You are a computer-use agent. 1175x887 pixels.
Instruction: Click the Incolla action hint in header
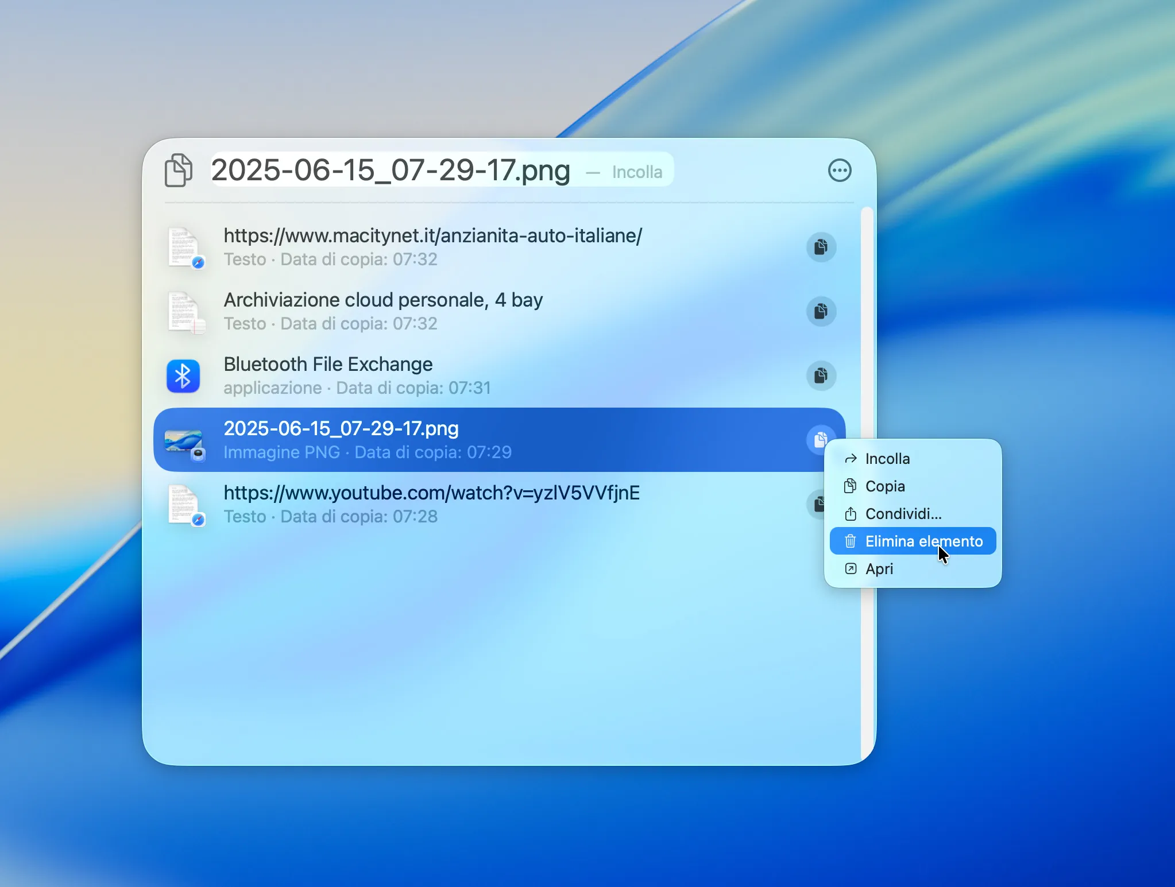coord(637,172)
